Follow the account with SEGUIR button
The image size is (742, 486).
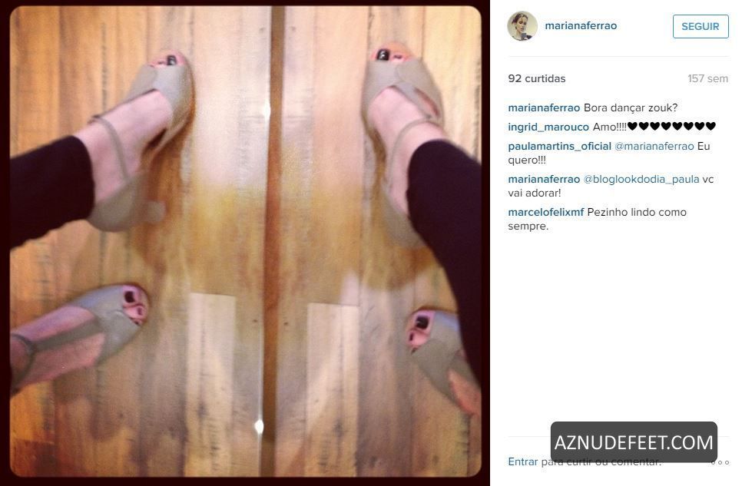click(x=701, y=27)
